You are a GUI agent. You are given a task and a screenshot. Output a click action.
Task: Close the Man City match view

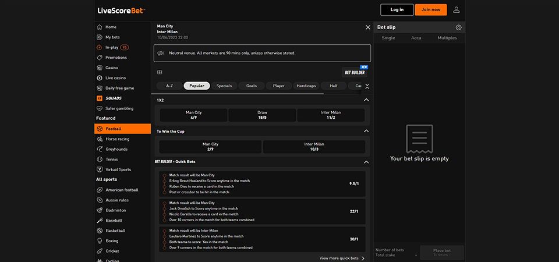pos(368,27)
